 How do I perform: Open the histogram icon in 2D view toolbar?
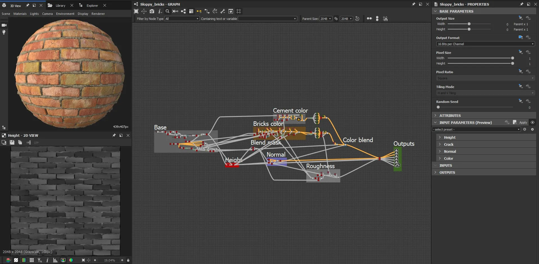pyautogui.click(x=55, y=260)
